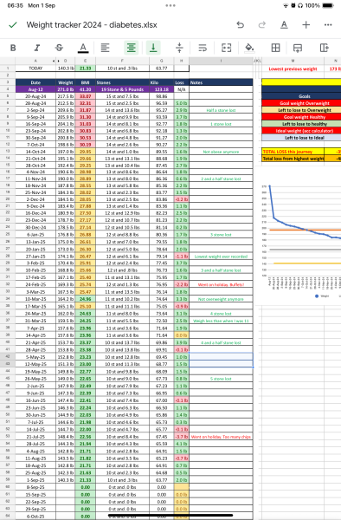Viewport: 341px width, 520px height.
Task: Open the cell borders options
Action: click(x=275, y=48)
